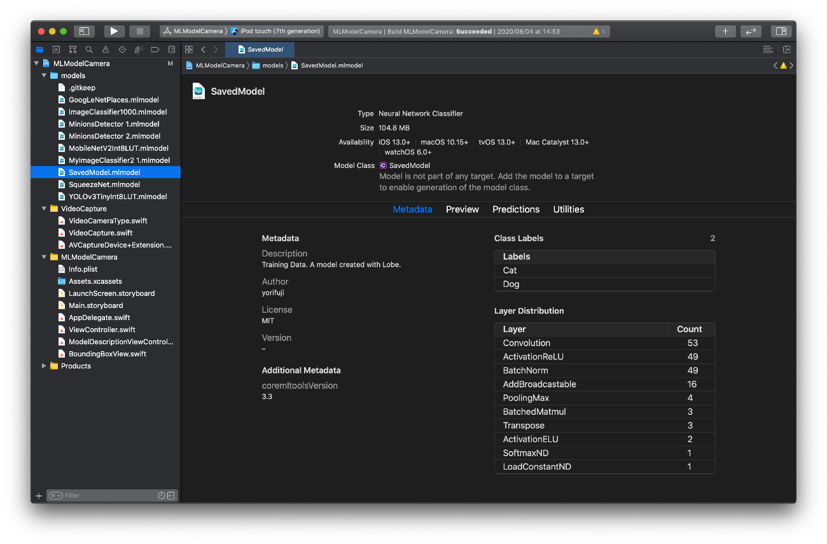The height and width of the screenshot is (544, 827).
Task: Click the yellow issue warning icon in the jump bar
Action: (x=783, y=66)
